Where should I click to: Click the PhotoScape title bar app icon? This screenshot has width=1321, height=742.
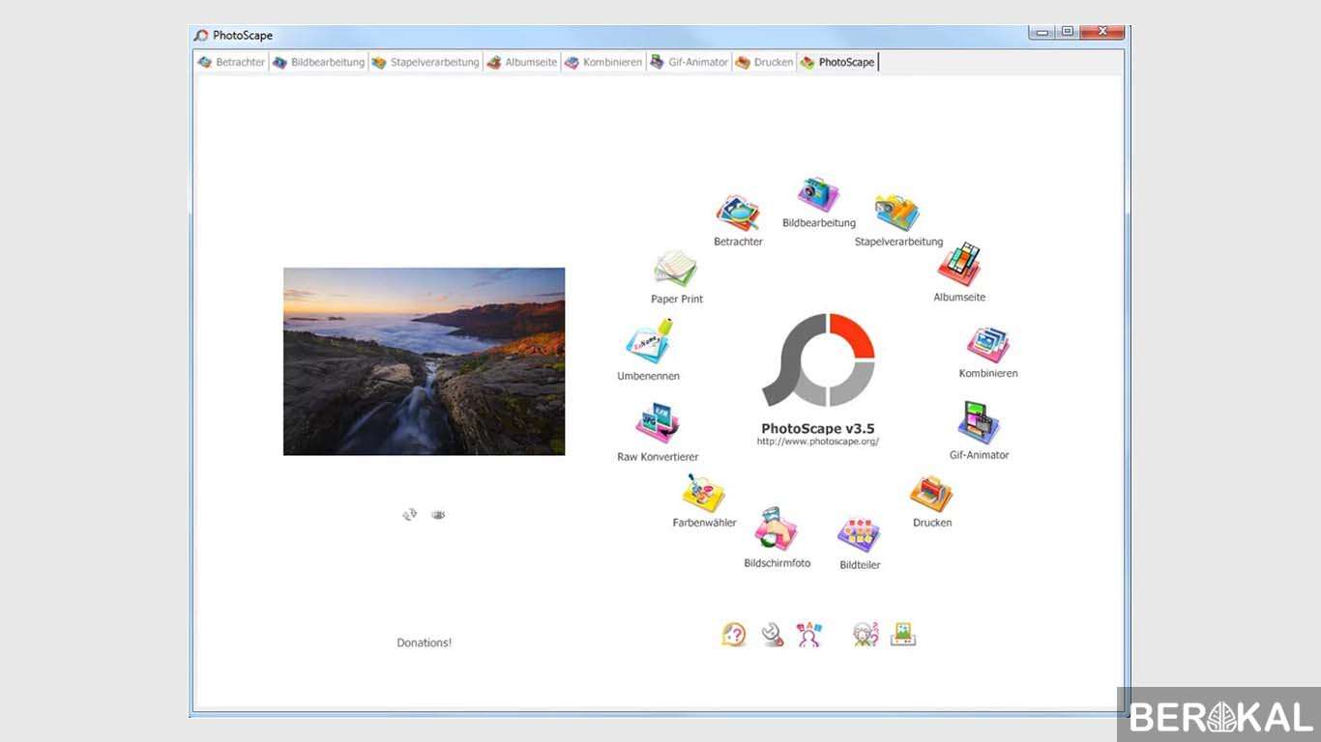pos(201,35)
